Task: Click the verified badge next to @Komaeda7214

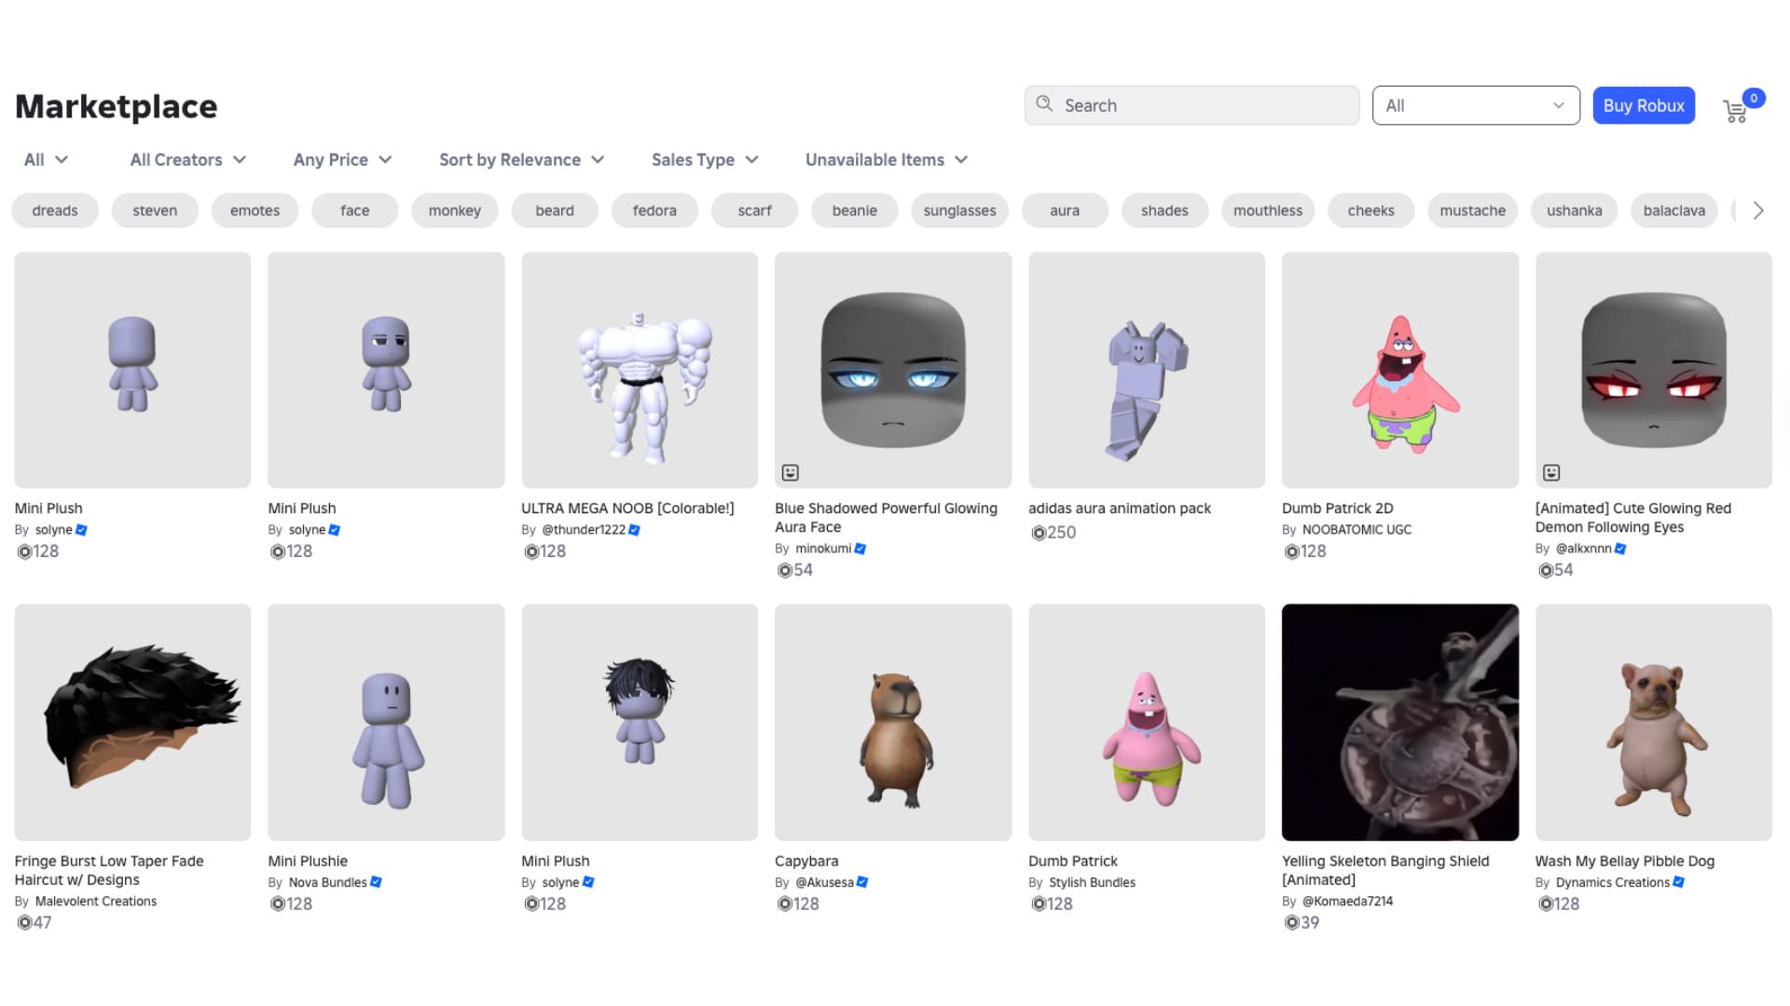Action: (x=1406, y=901)
